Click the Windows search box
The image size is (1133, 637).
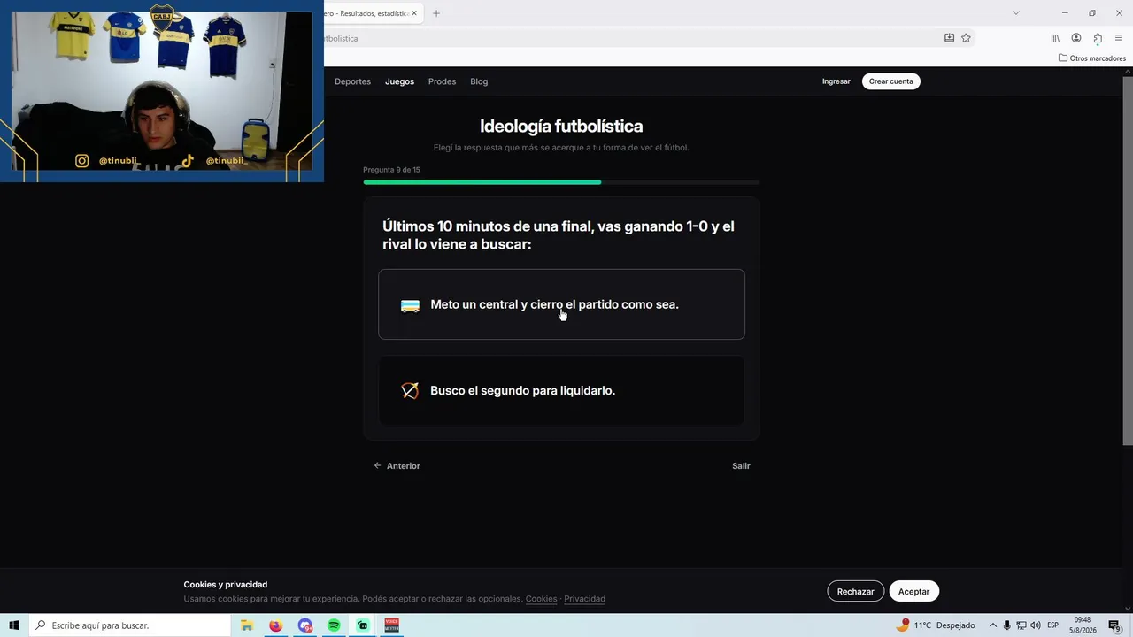tap(129, 625)
